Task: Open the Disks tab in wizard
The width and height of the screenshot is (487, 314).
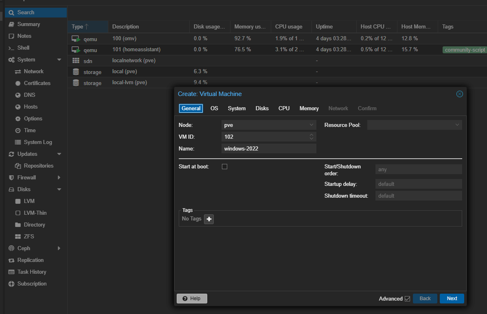Action: 262,109
